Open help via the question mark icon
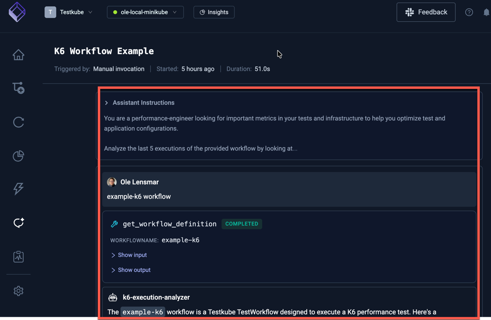Viewport: 491px width, 320px height. [x=468, y=12]
